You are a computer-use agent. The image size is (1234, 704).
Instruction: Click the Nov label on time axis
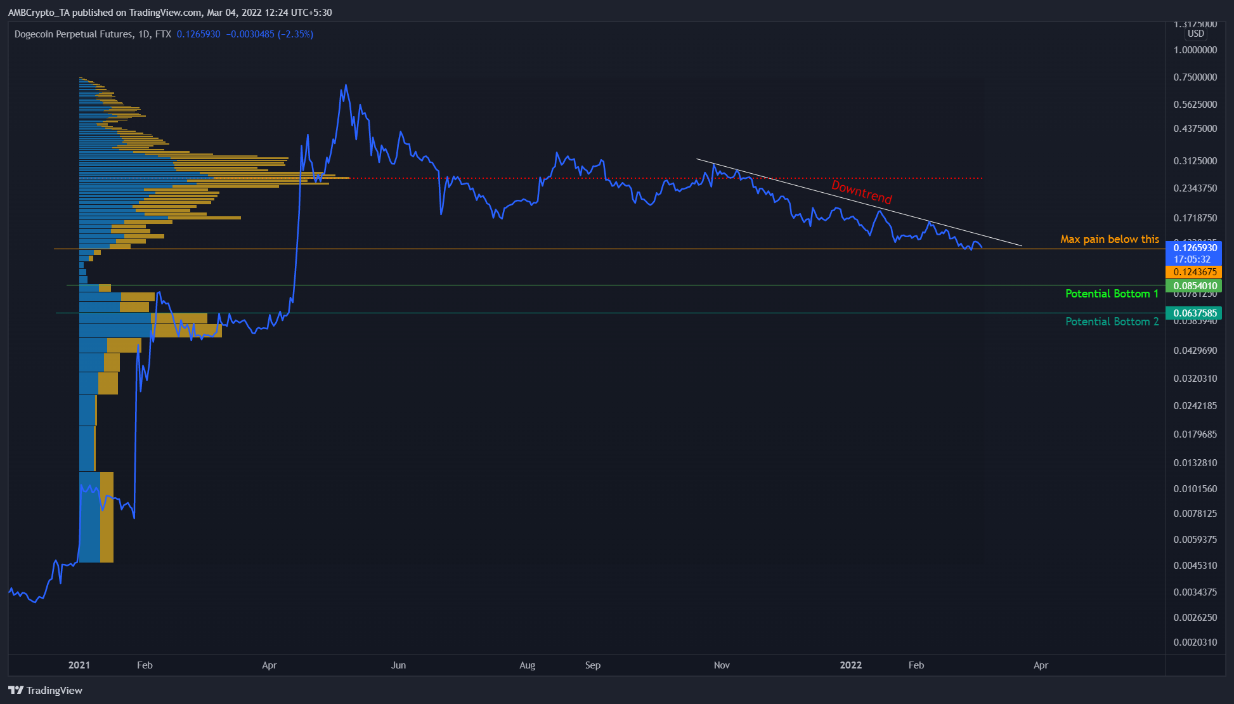(x=722, y=665)
